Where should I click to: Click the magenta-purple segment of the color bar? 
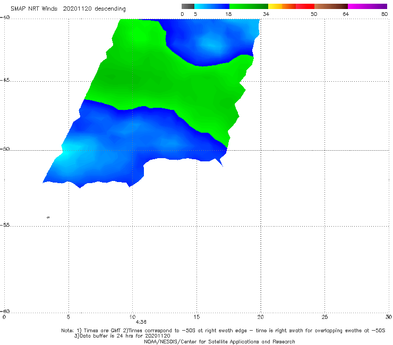368,6
